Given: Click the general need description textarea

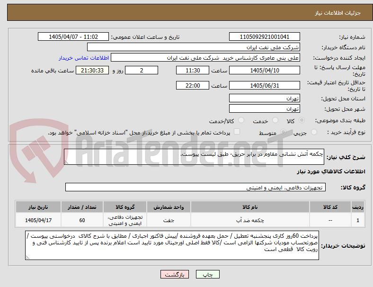Looking at the screenshot, I should (194, 157).
